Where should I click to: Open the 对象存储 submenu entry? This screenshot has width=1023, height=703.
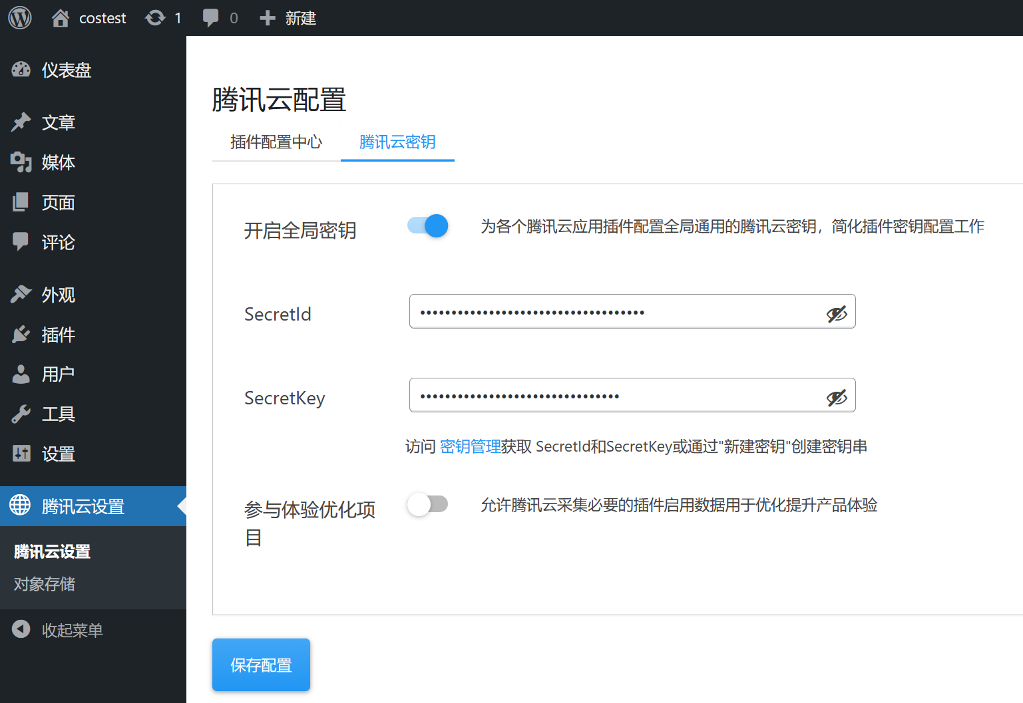45,584
